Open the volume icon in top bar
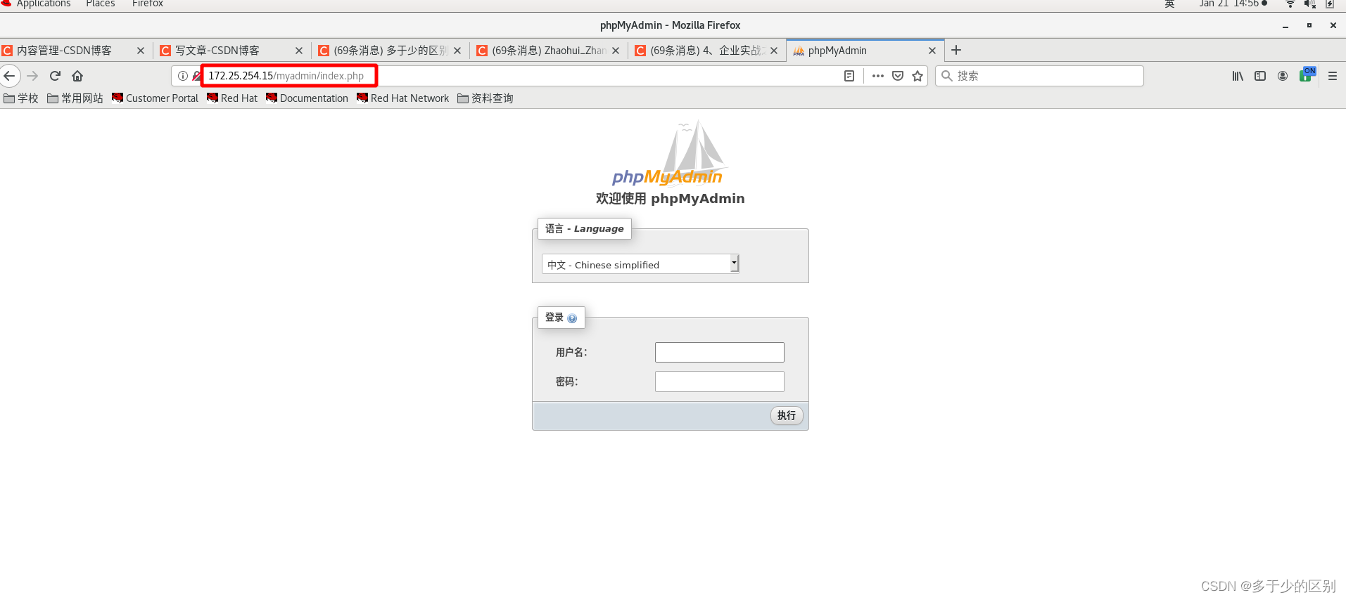The width and height of the screenshot is (1346, 600). coord(1309,4)
